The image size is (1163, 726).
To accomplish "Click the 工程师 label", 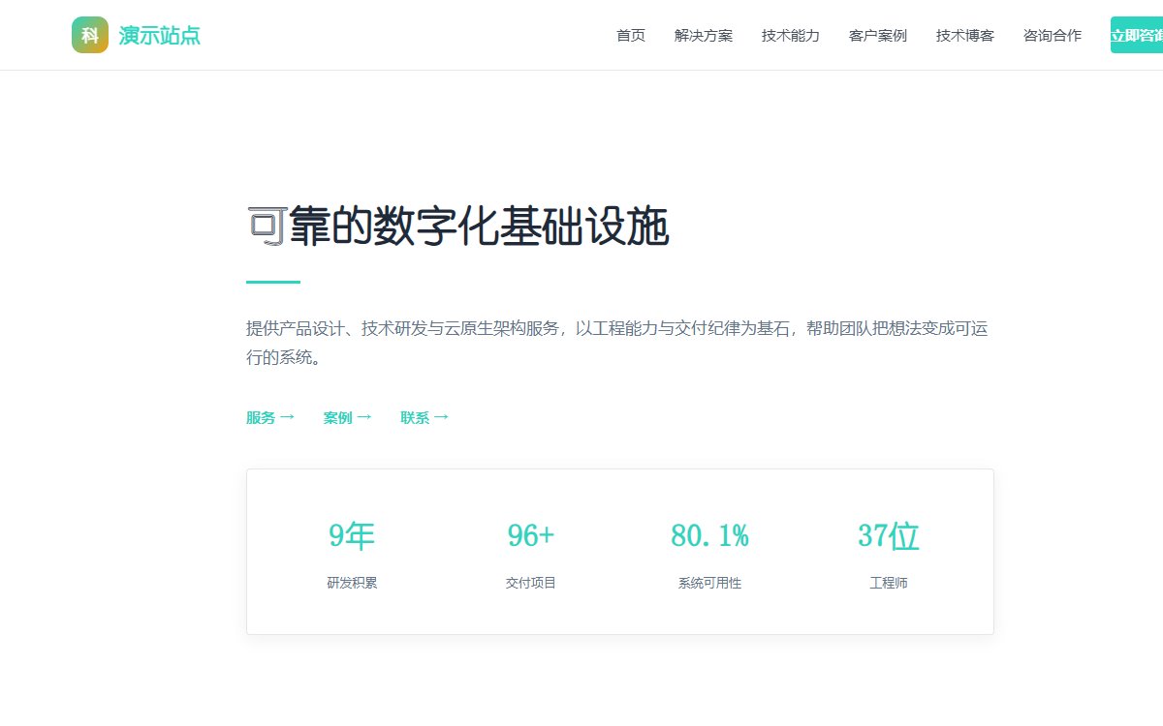I will pyautogui.click(x=889, y=583).
